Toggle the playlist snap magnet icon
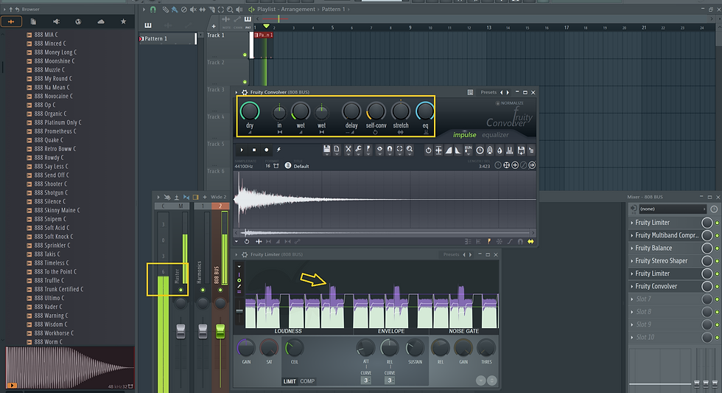The height and width of the screenshot is (393, 722). point(153,9)
